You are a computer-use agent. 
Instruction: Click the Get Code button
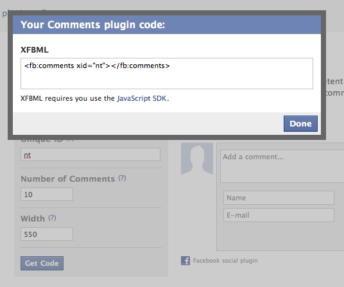[42, 263]
